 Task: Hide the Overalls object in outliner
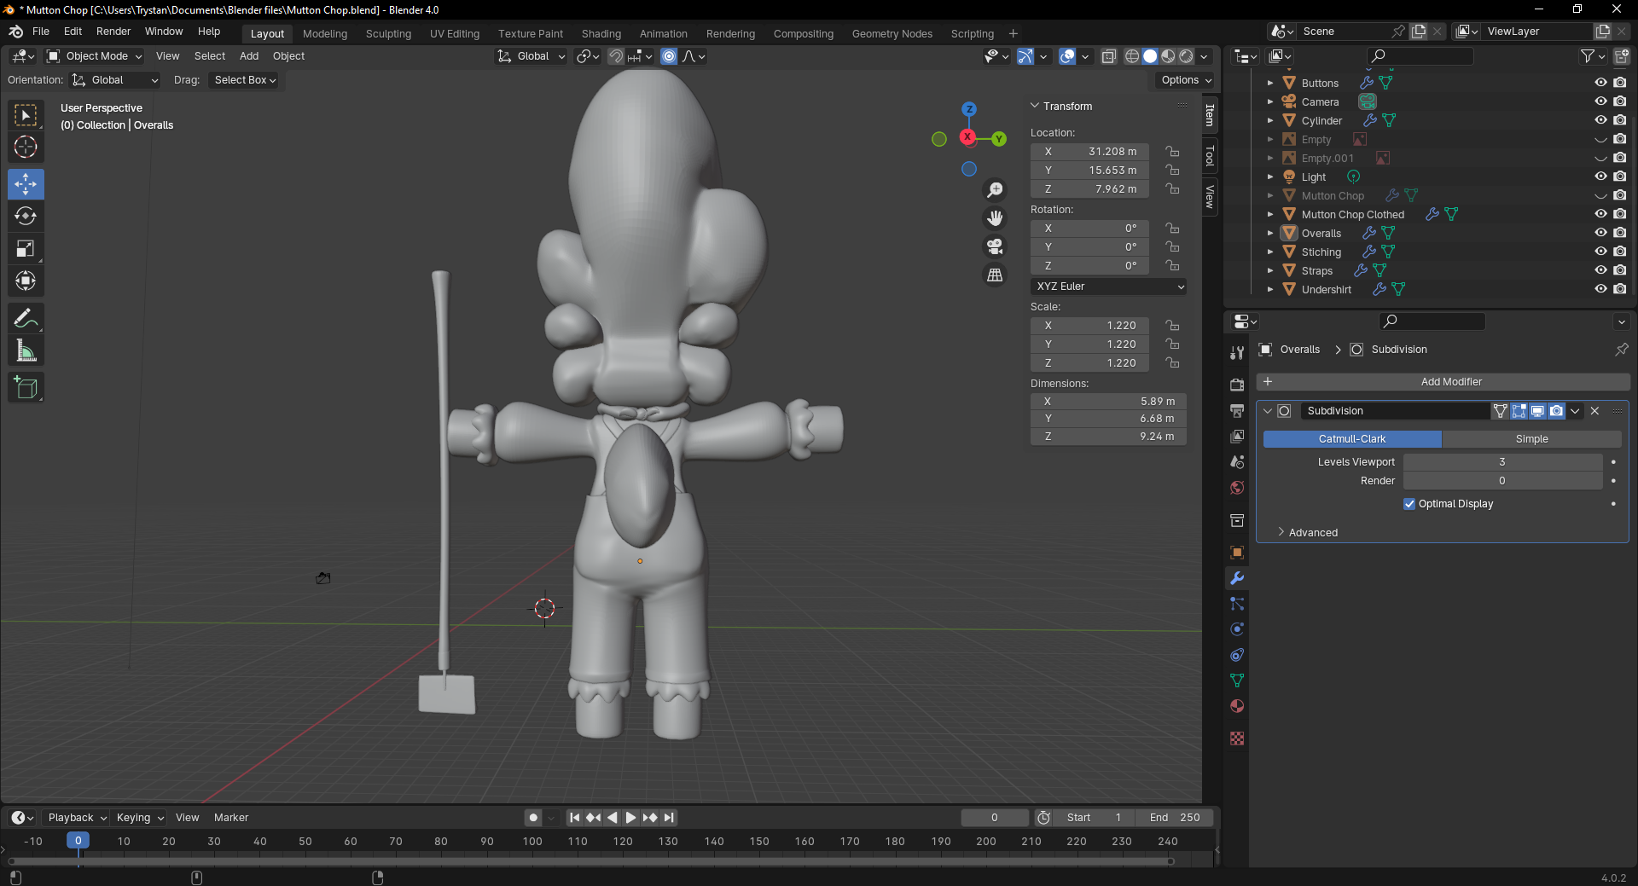coord(1600,233)
